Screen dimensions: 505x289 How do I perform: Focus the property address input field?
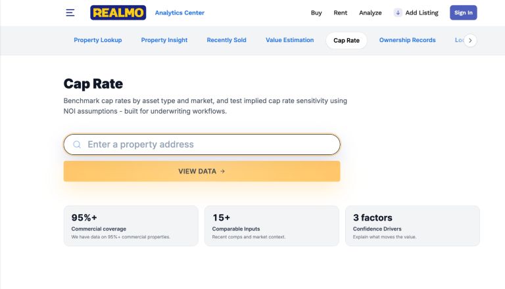pyautogui.click(x=210, y=144)
